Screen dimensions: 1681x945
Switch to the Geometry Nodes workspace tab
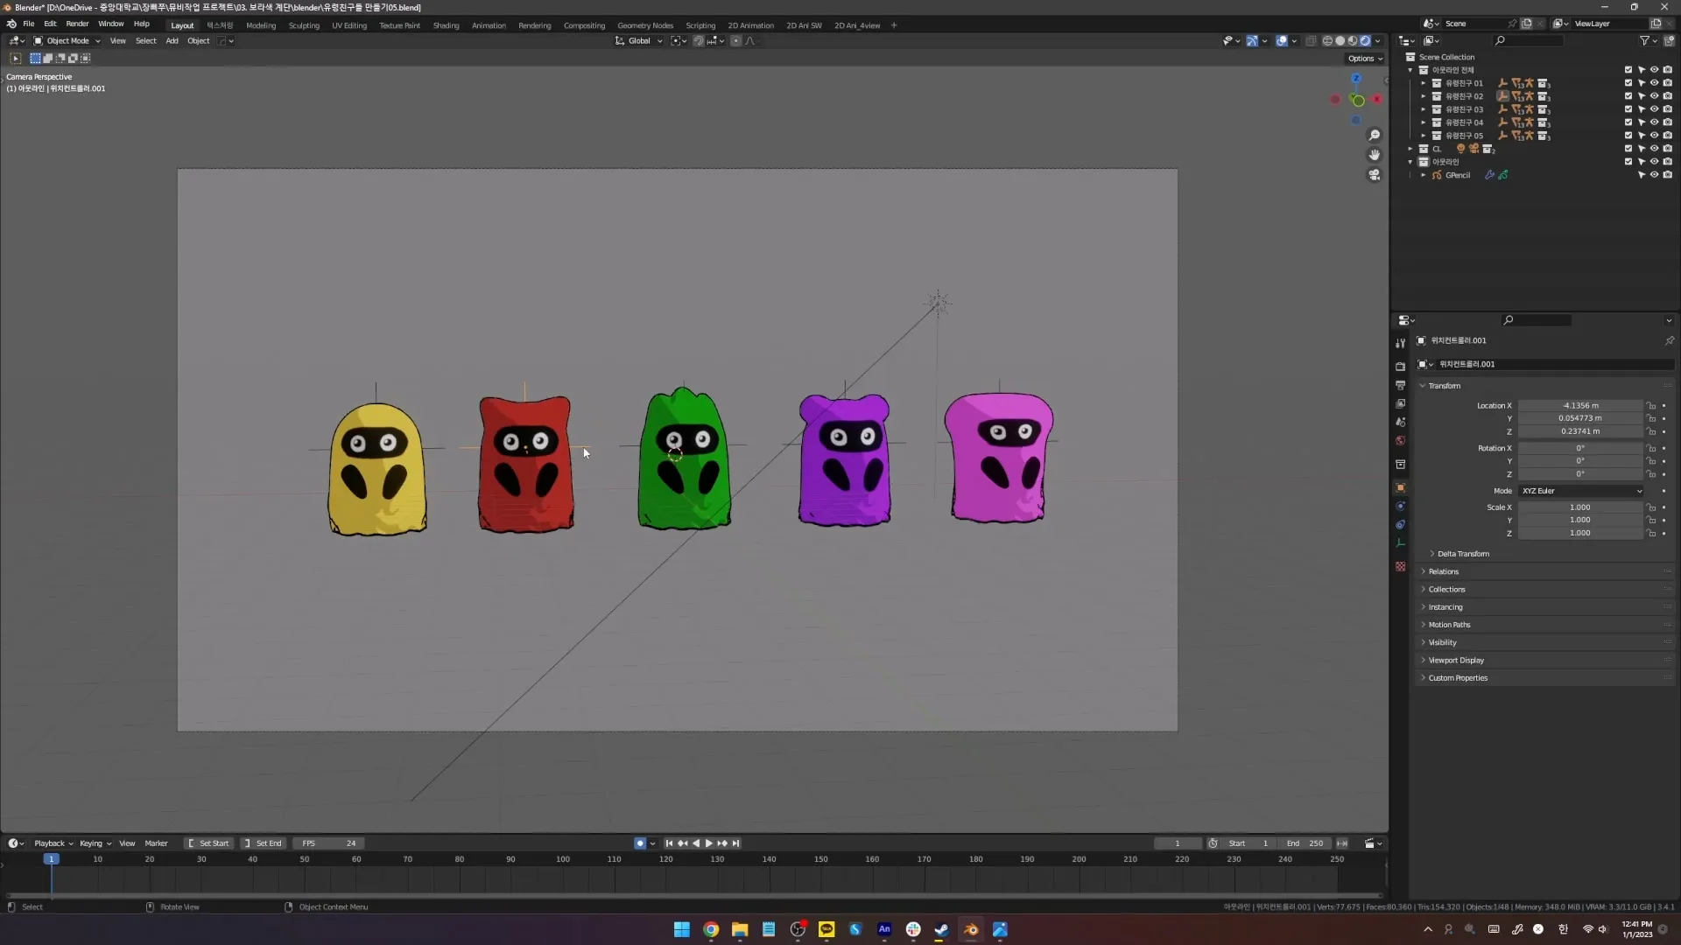tap(644, 25)
